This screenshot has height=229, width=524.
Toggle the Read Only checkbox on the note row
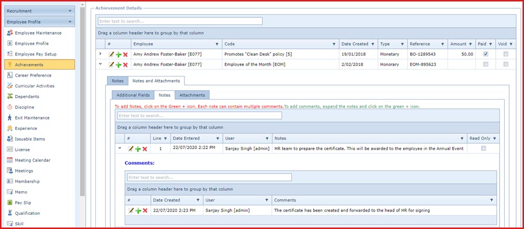[x=483, y=149]
